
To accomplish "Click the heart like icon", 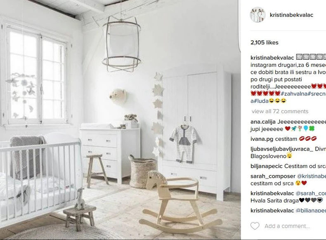I will click(255, 226).
